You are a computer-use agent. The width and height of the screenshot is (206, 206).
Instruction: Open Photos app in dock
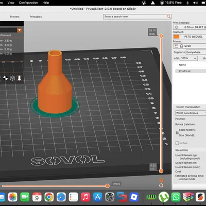click(x=13, y=197)
